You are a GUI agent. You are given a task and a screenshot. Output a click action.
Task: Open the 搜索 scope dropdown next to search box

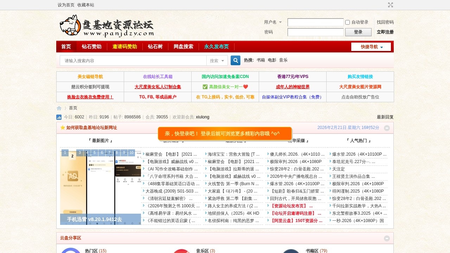(217, 60)
